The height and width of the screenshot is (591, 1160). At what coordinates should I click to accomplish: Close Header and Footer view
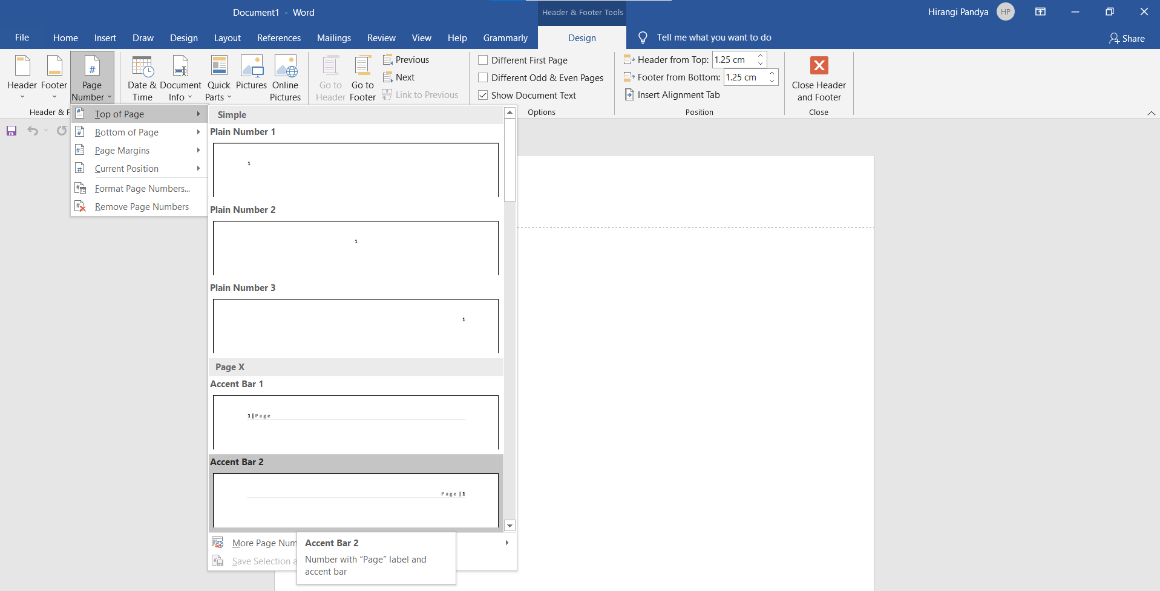point(819,78)
